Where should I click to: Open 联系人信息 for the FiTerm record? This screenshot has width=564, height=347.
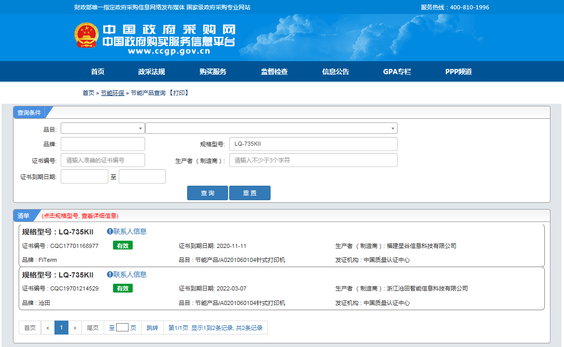[130, 231]
